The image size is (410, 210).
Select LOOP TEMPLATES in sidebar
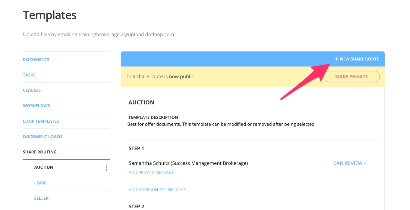point(41,121)
